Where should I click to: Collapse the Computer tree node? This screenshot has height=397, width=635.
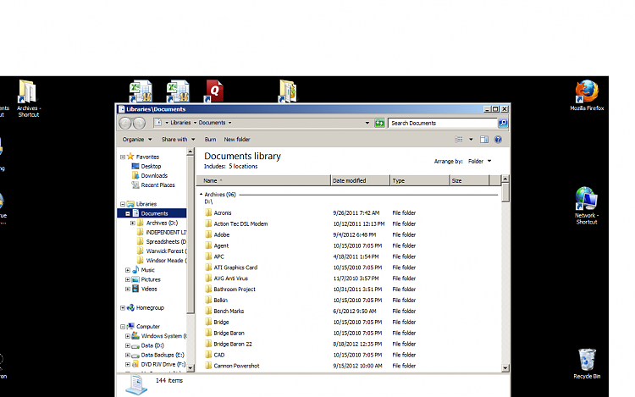[x=123, y=327]
